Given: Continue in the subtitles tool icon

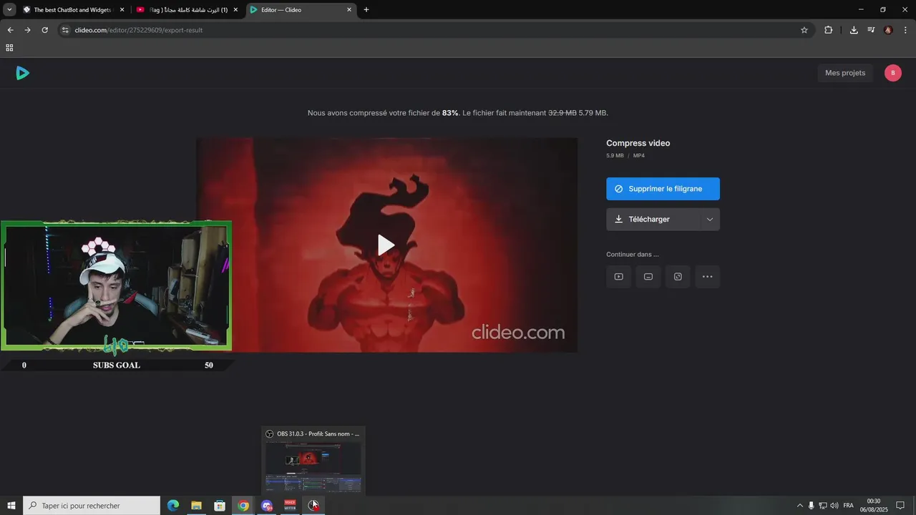Looking at the screenshot, I should pos(648,277).
